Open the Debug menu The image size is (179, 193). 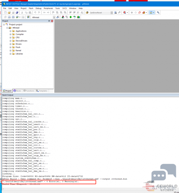39,8
